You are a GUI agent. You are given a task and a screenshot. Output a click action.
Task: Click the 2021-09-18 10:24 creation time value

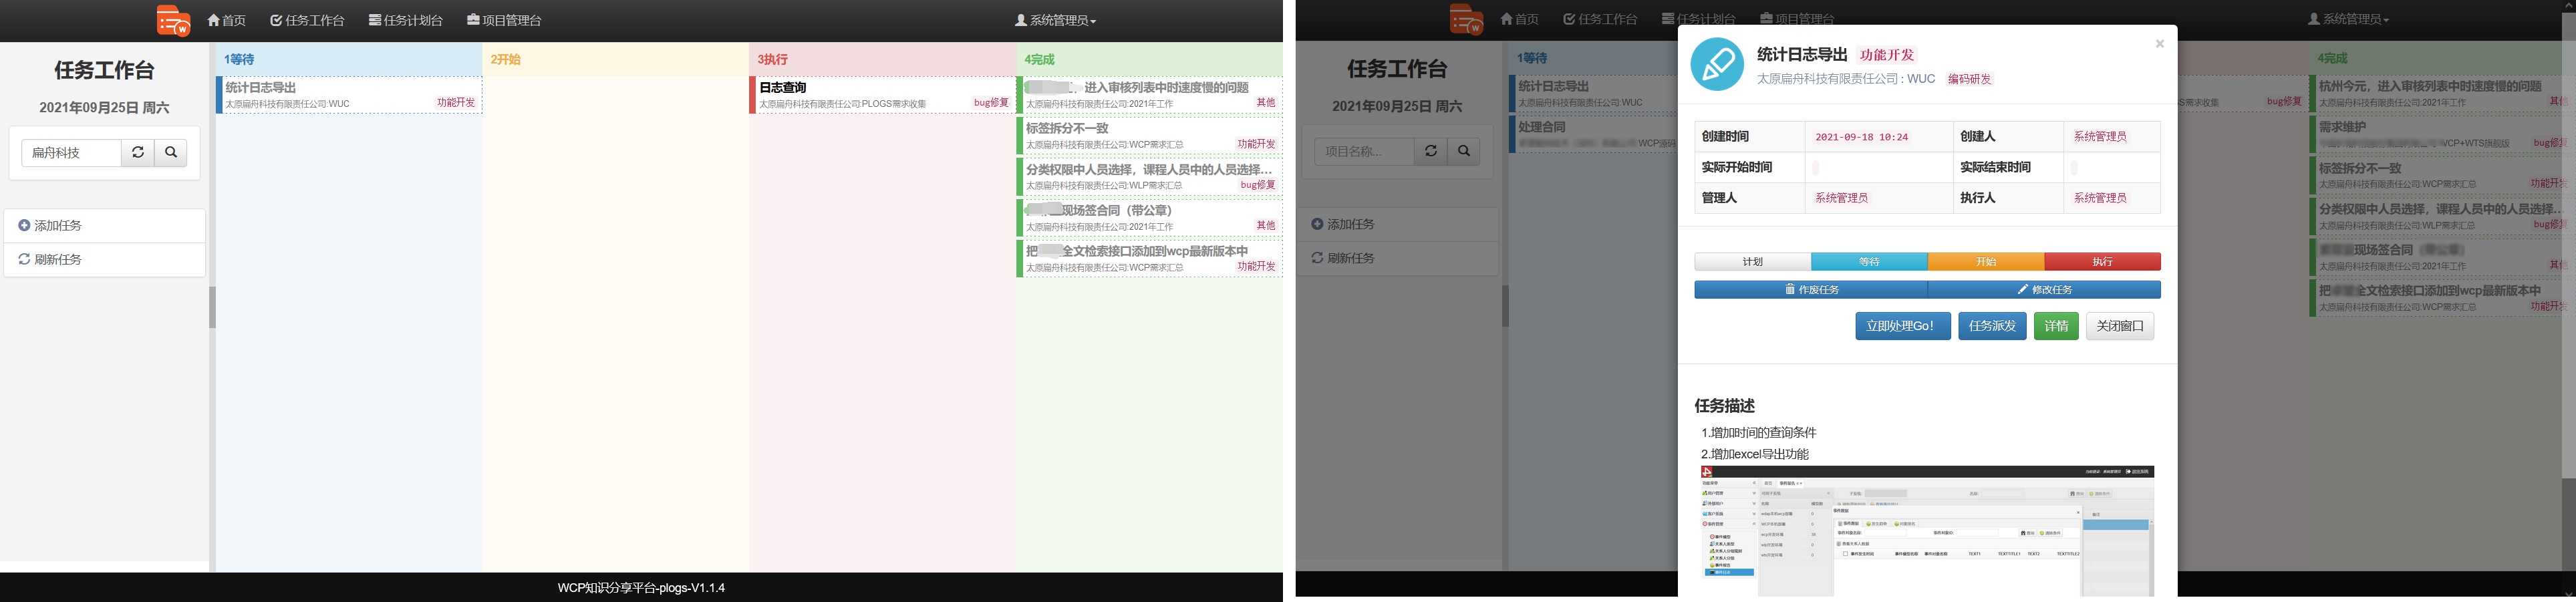(x=1861, y=137)
